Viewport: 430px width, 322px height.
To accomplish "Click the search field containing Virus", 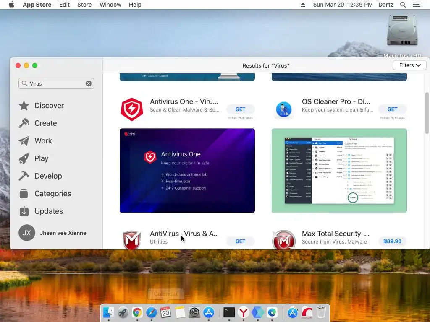I will point(56,83).
